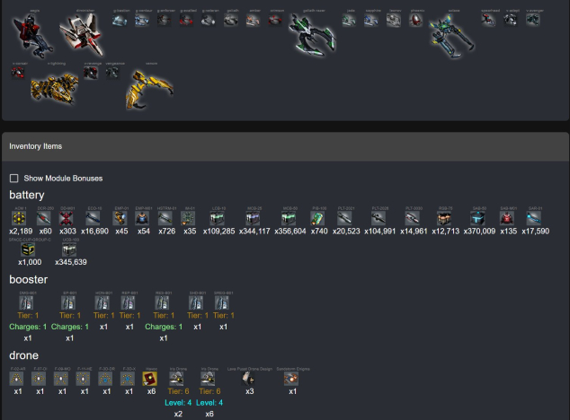Click the battery item showing x1,000
The image size is (570, 420).
[30, 250]
